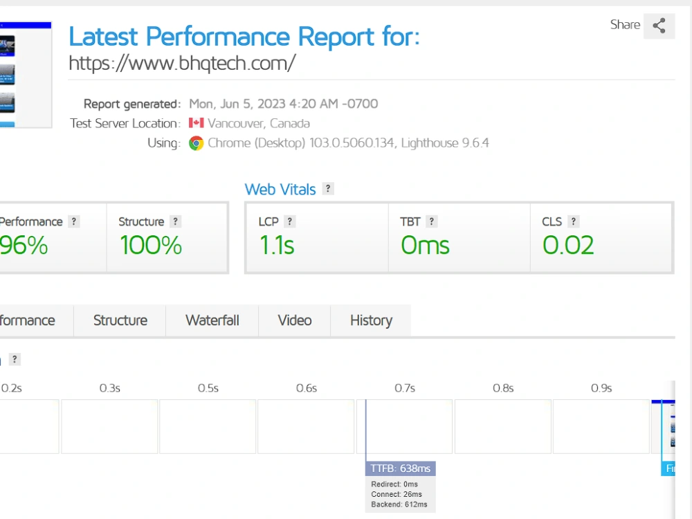Select the 0.3s filmstrip frame
This screenshot has width=692, height=519.
tap(109, 426)
